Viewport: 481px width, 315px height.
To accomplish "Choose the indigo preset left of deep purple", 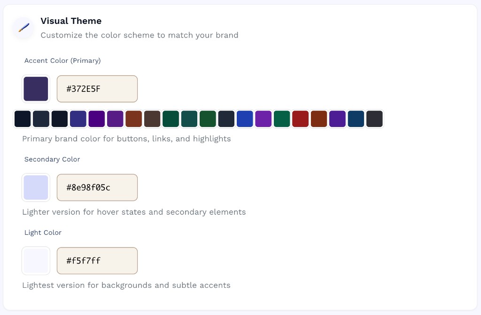I will coord(78,119).
